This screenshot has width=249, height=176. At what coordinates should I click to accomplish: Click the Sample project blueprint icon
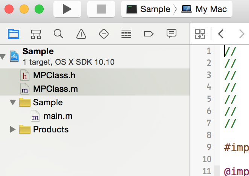click(14, 56)
